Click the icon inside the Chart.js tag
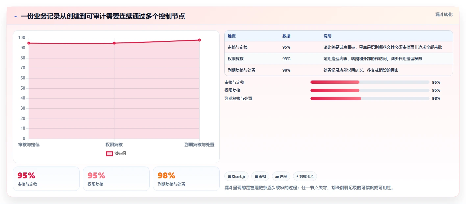Viewport: 466px width, 204px height. 229,177
